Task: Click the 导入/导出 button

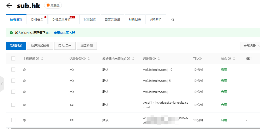Action: click(65, 46)
